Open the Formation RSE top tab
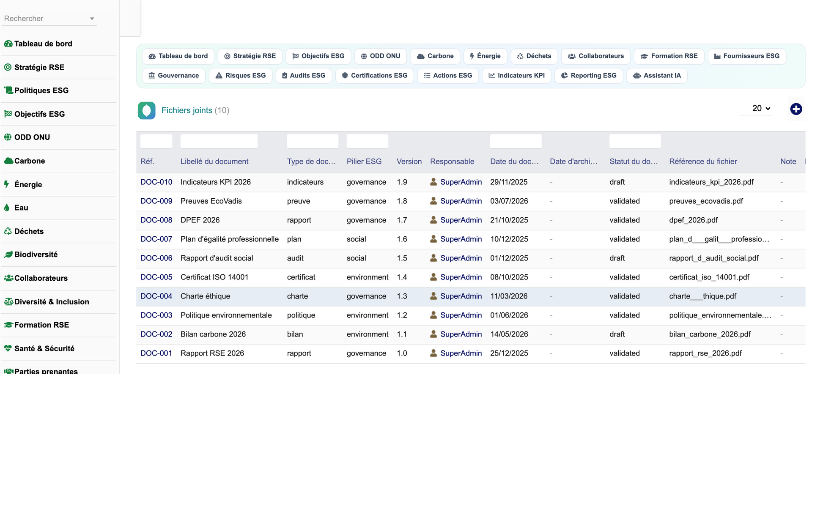 (x=669, y=56)
